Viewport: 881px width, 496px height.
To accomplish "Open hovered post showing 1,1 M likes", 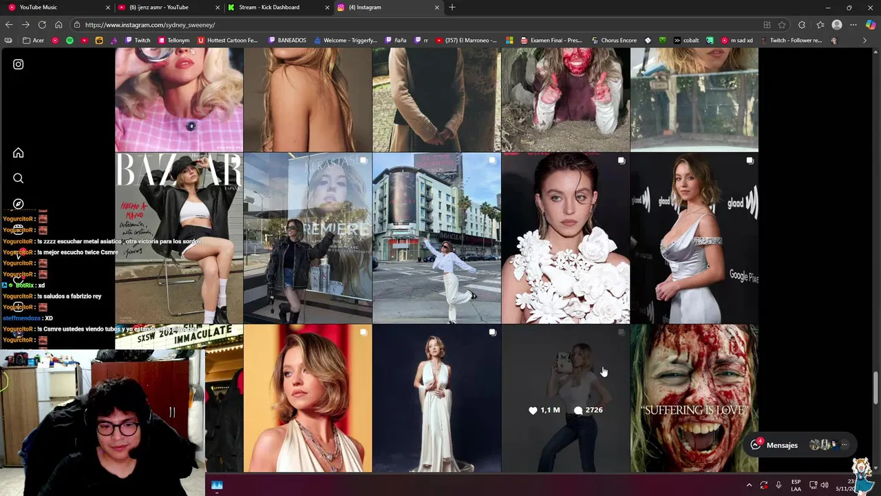I will pyautogui.click(x=565, y=399).
